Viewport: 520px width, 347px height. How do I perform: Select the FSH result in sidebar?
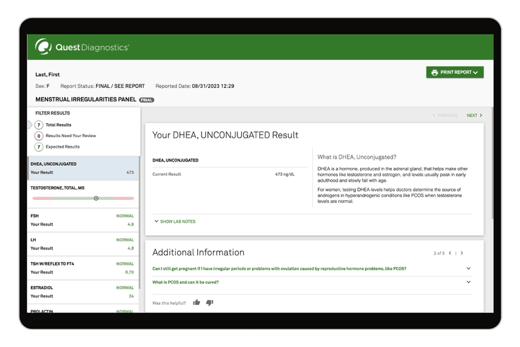click(x=82, y=220)
